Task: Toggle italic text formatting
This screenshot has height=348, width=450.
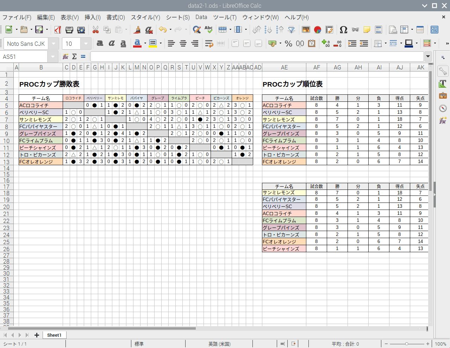Action: [x=112, y=43]
